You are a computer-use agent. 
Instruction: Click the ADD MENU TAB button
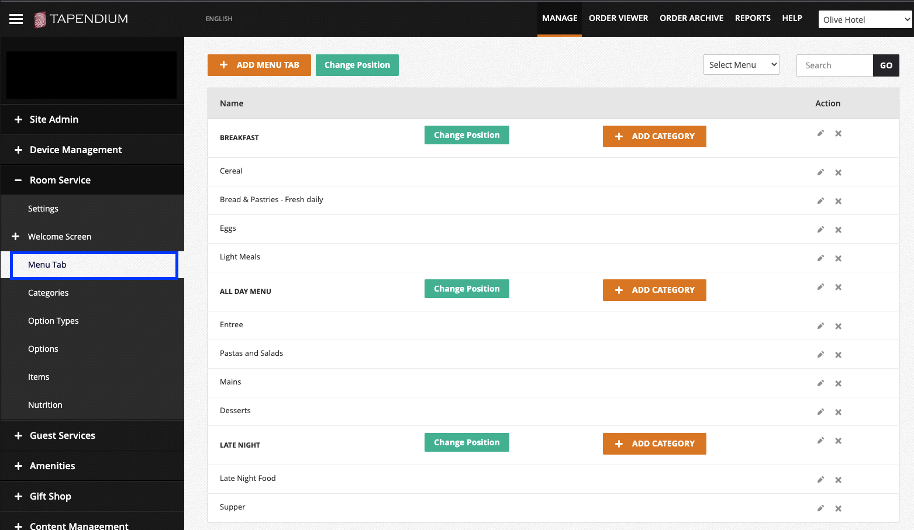pos(259,65)
